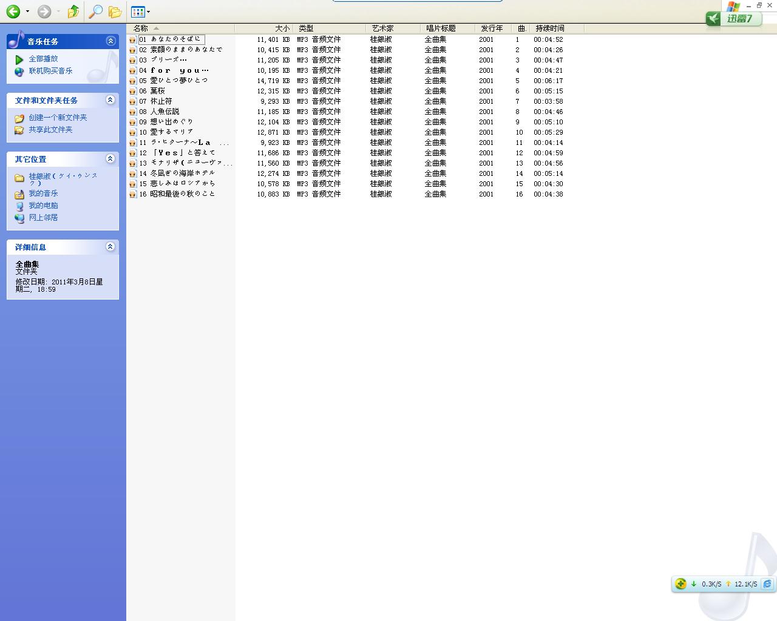This screenshot has height=621, width=777.
Task: Select the file 14 冬凪ぎの海岸ホテル
Action: pos(177,173)
